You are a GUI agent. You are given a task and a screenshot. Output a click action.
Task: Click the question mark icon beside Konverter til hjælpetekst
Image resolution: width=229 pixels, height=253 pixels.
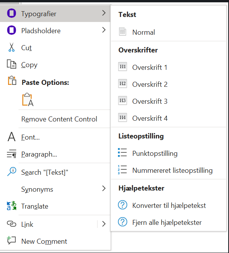click(123, 205)
